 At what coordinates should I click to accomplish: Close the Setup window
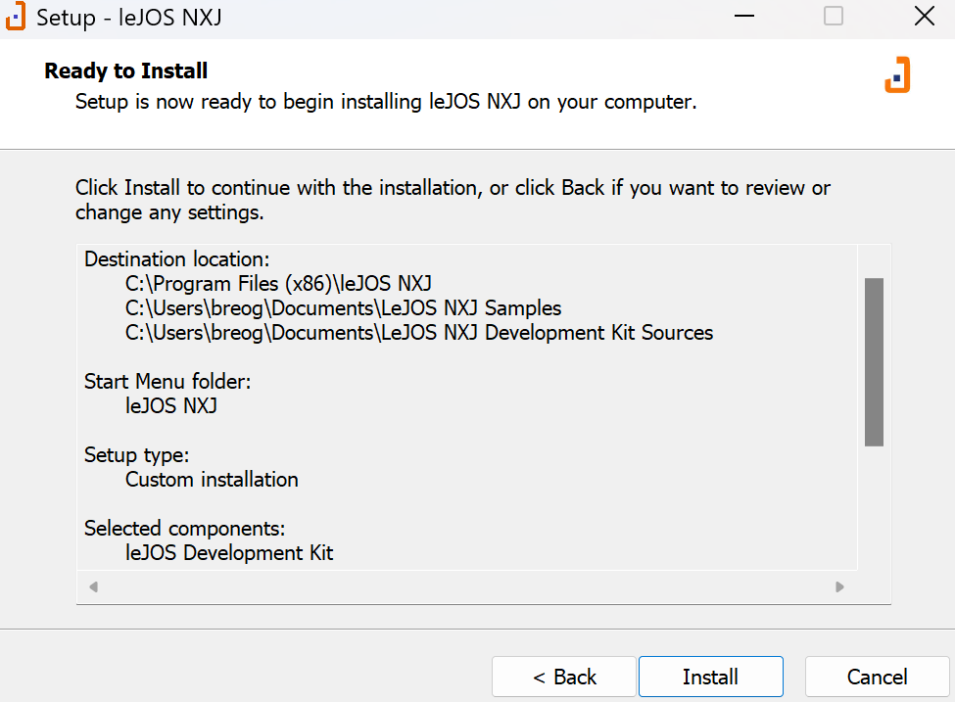tap(925, 16)
